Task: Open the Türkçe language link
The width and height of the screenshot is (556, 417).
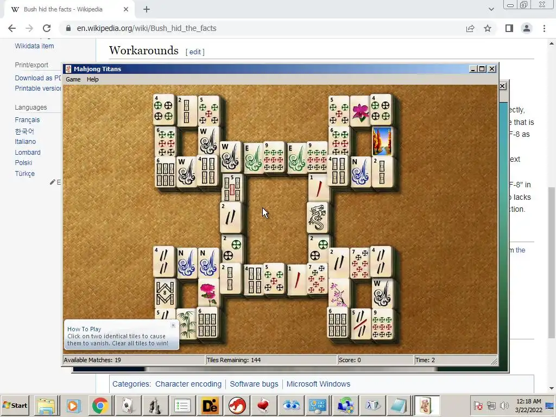Action: [25, 174]
